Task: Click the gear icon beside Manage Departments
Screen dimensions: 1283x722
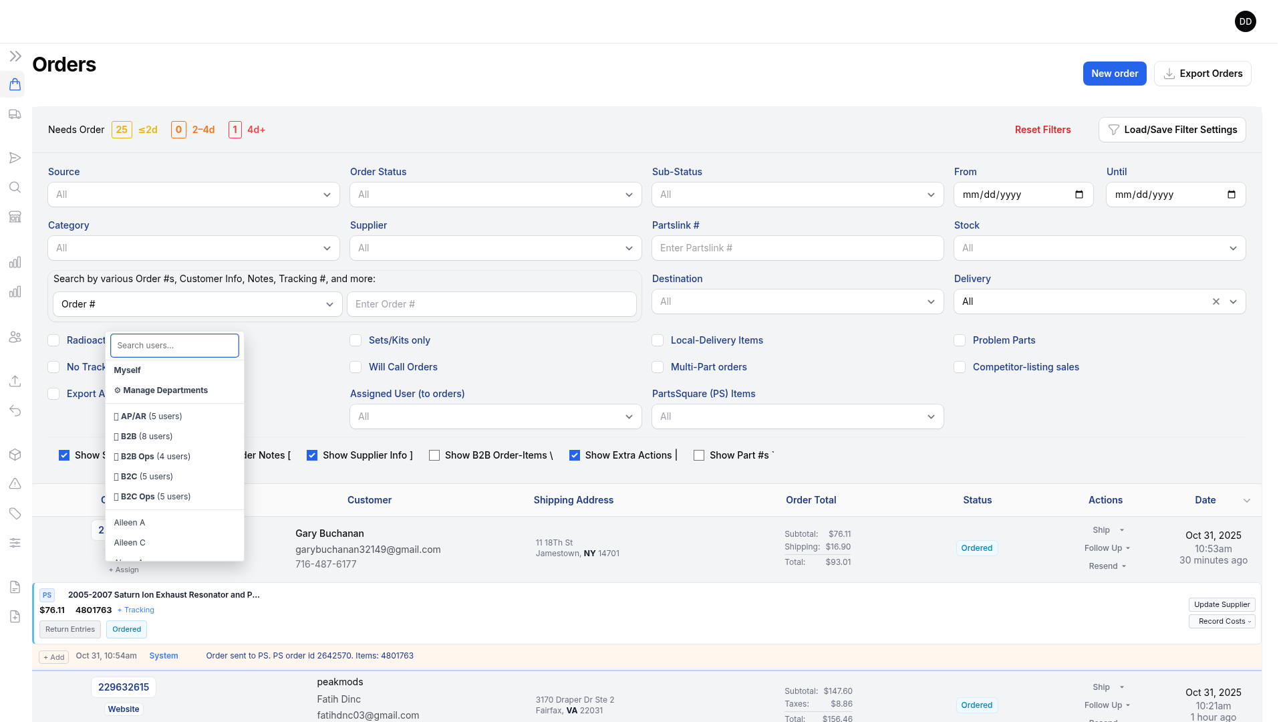Action: 118,390
